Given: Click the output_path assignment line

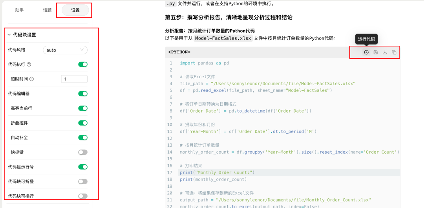Looking at the screenshot, I should click(x=275, y=200).
